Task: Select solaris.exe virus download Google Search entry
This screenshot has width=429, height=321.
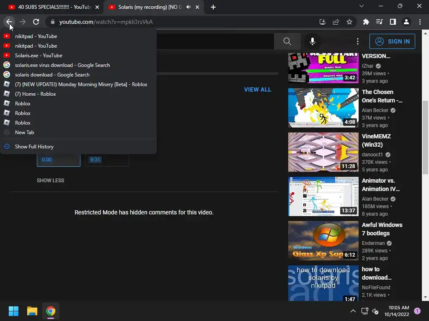Action: tap(78, 65)
